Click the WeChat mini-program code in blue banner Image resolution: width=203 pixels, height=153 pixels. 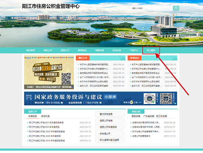[x=149, y=99]
